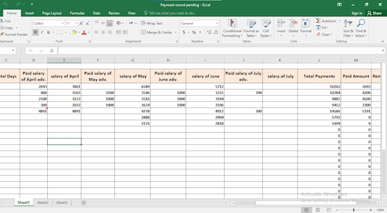Click Increase Decimal icon
The width and height of the screenshot is (387, 213).
(x=209, y=32)
